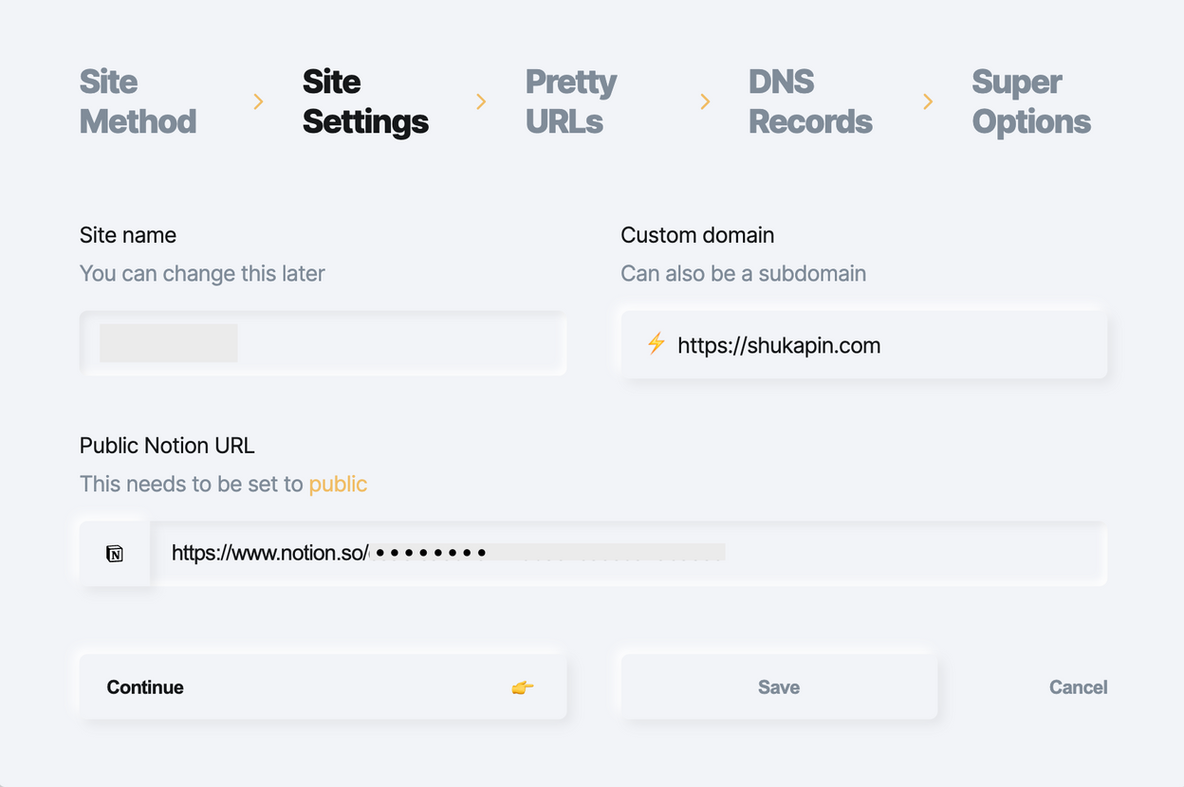Switch to the DNS Records step
This screenshot has height=787, width=1184.
[x=810, y=101]
